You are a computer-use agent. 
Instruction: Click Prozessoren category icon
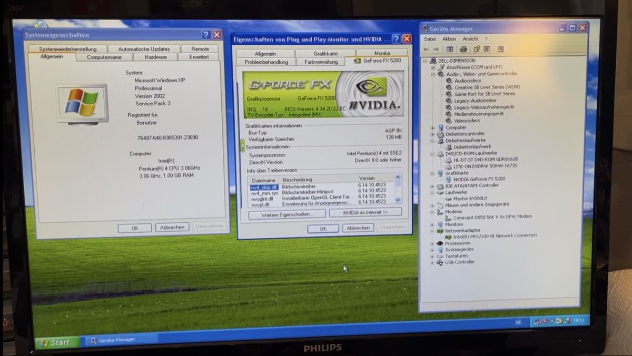tap(440, 243)
